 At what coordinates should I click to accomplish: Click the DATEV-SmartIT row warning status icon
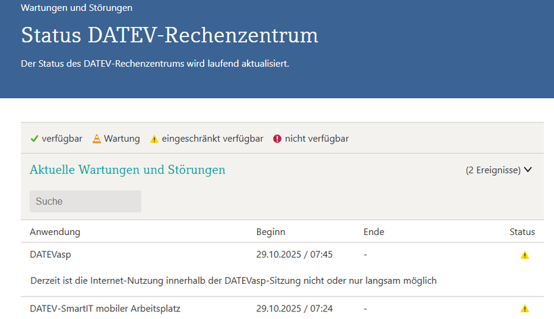tap(525, 309)
